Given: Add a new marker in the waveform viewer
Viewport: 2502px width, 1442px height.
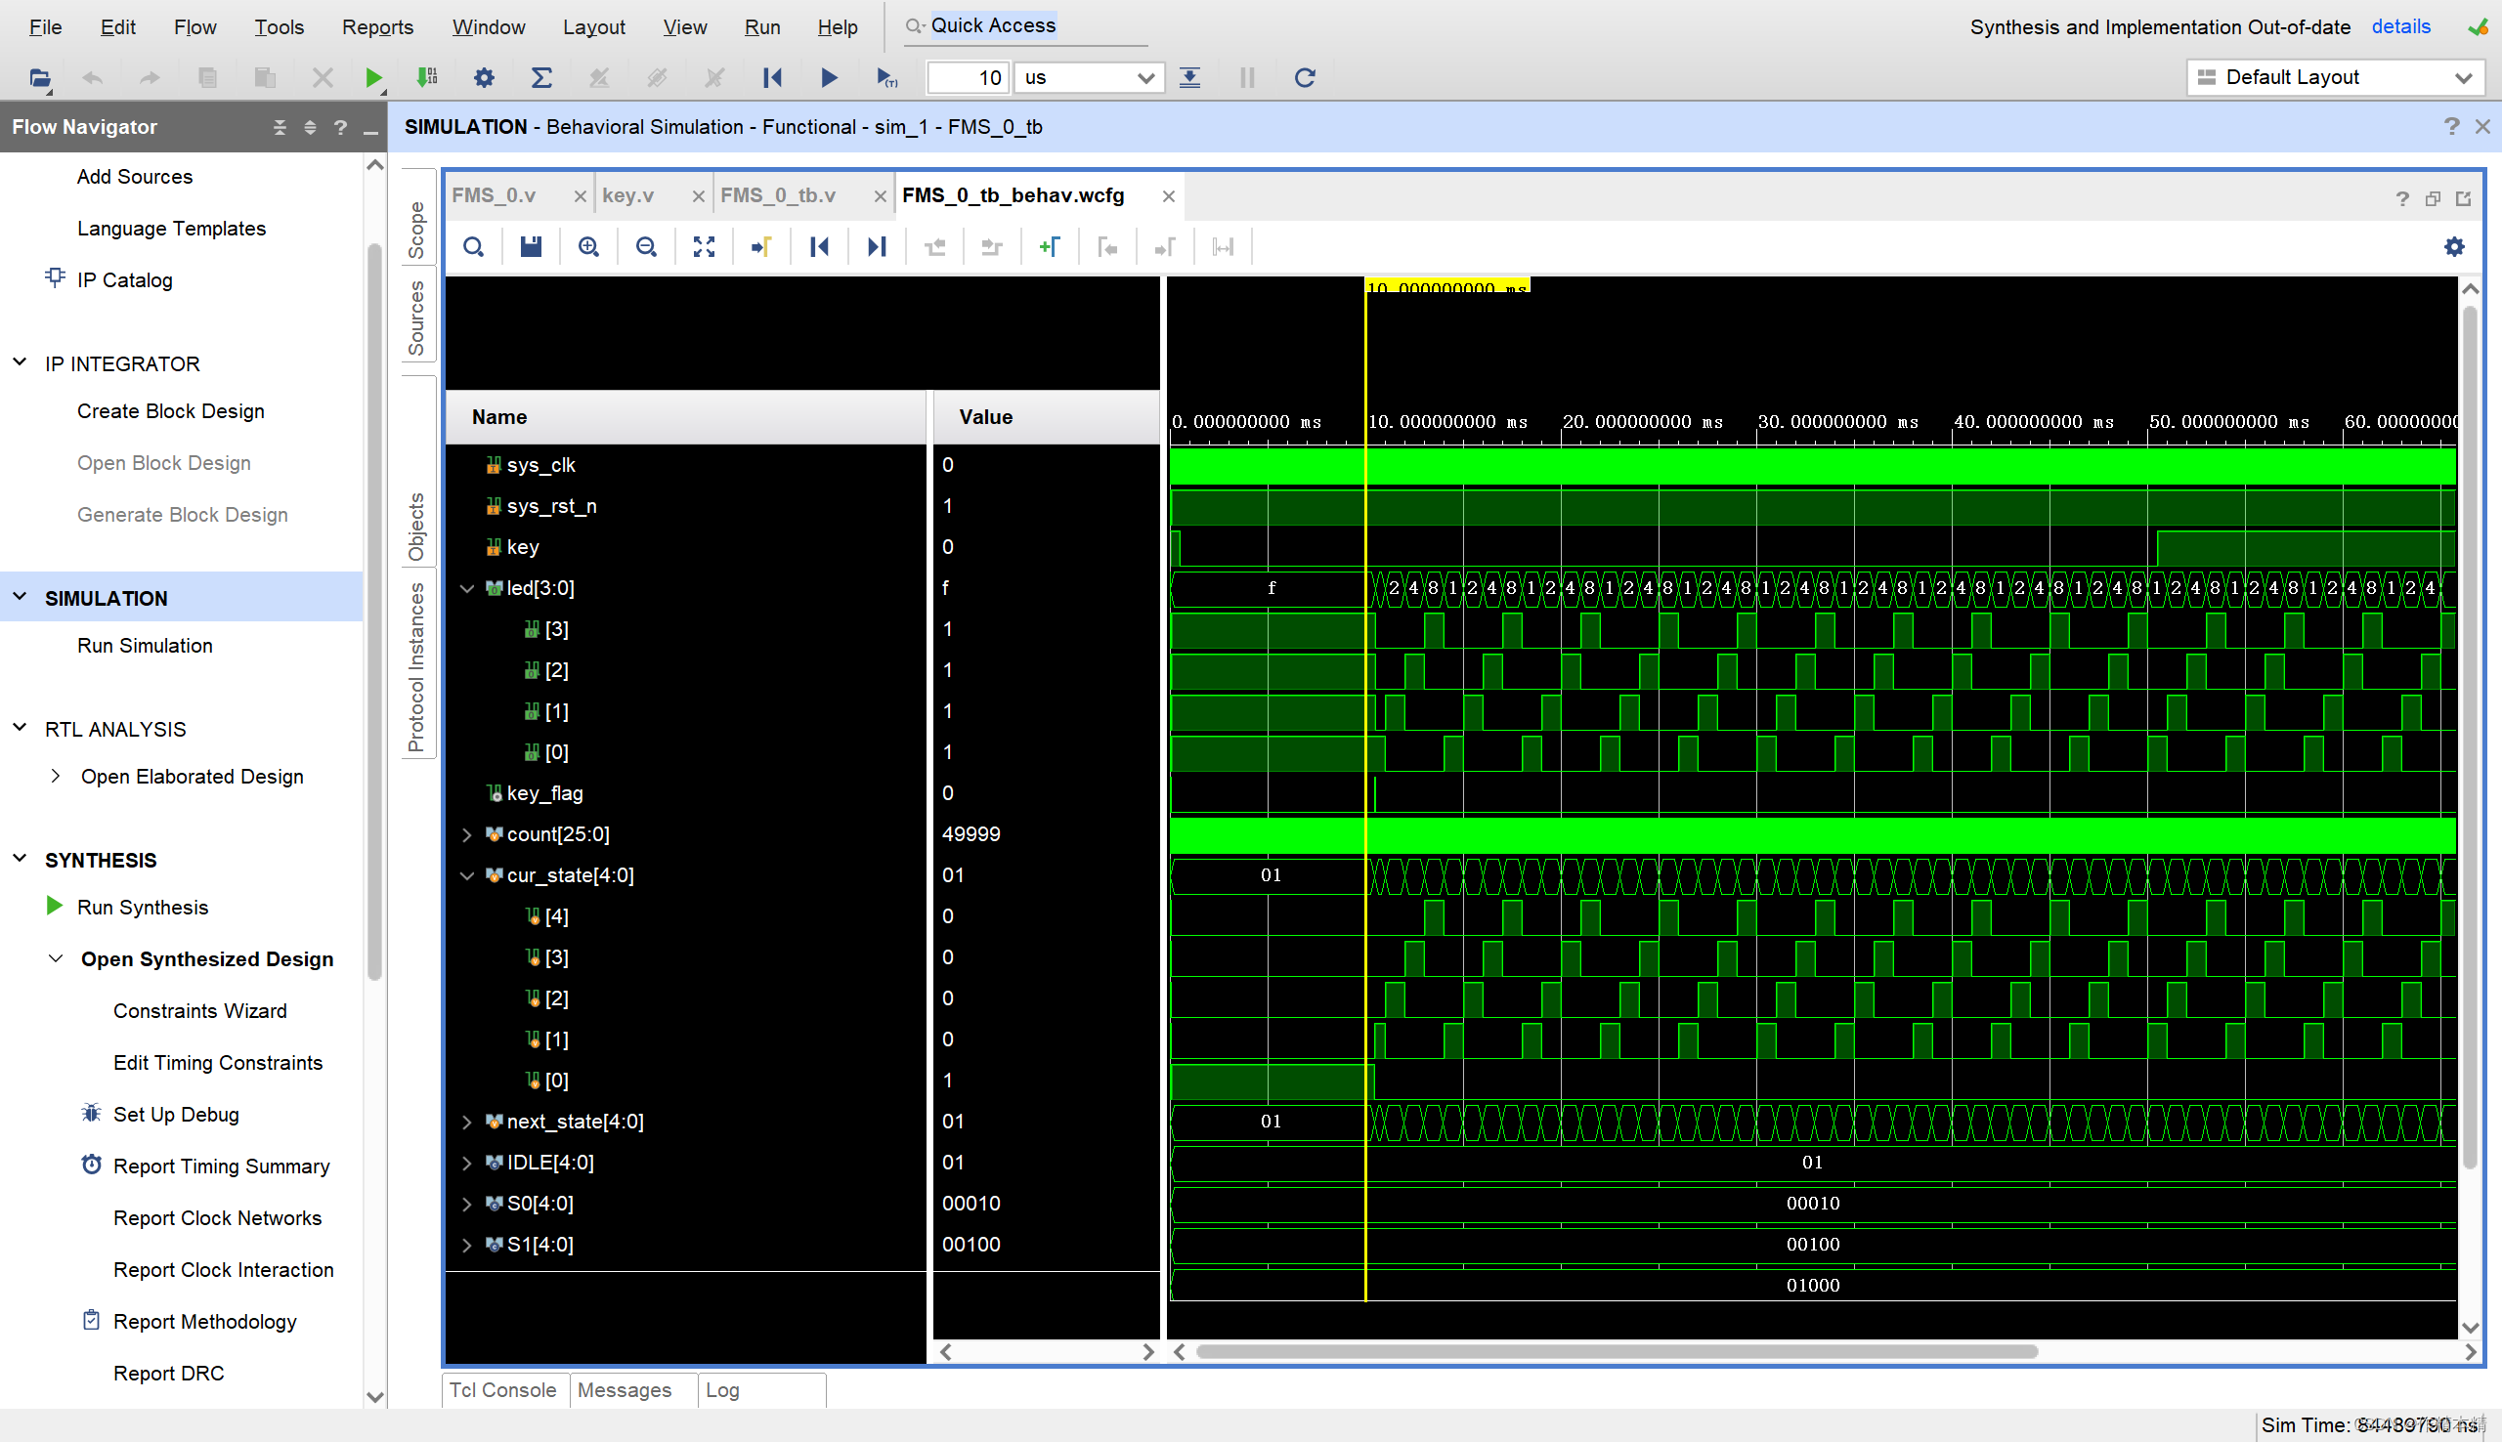Looking at the screenshot, I should [x=1049, y=245].
